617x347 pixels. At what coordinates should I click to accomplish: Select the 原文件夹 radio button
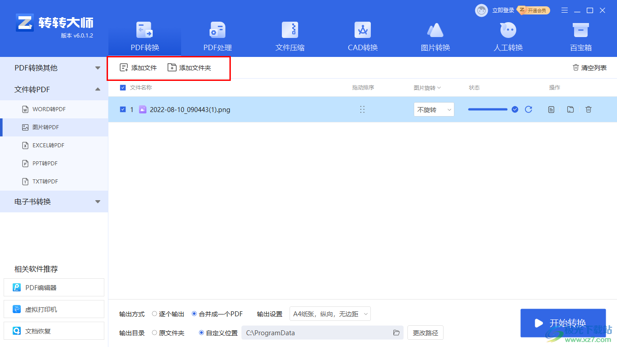click(154, 333)
